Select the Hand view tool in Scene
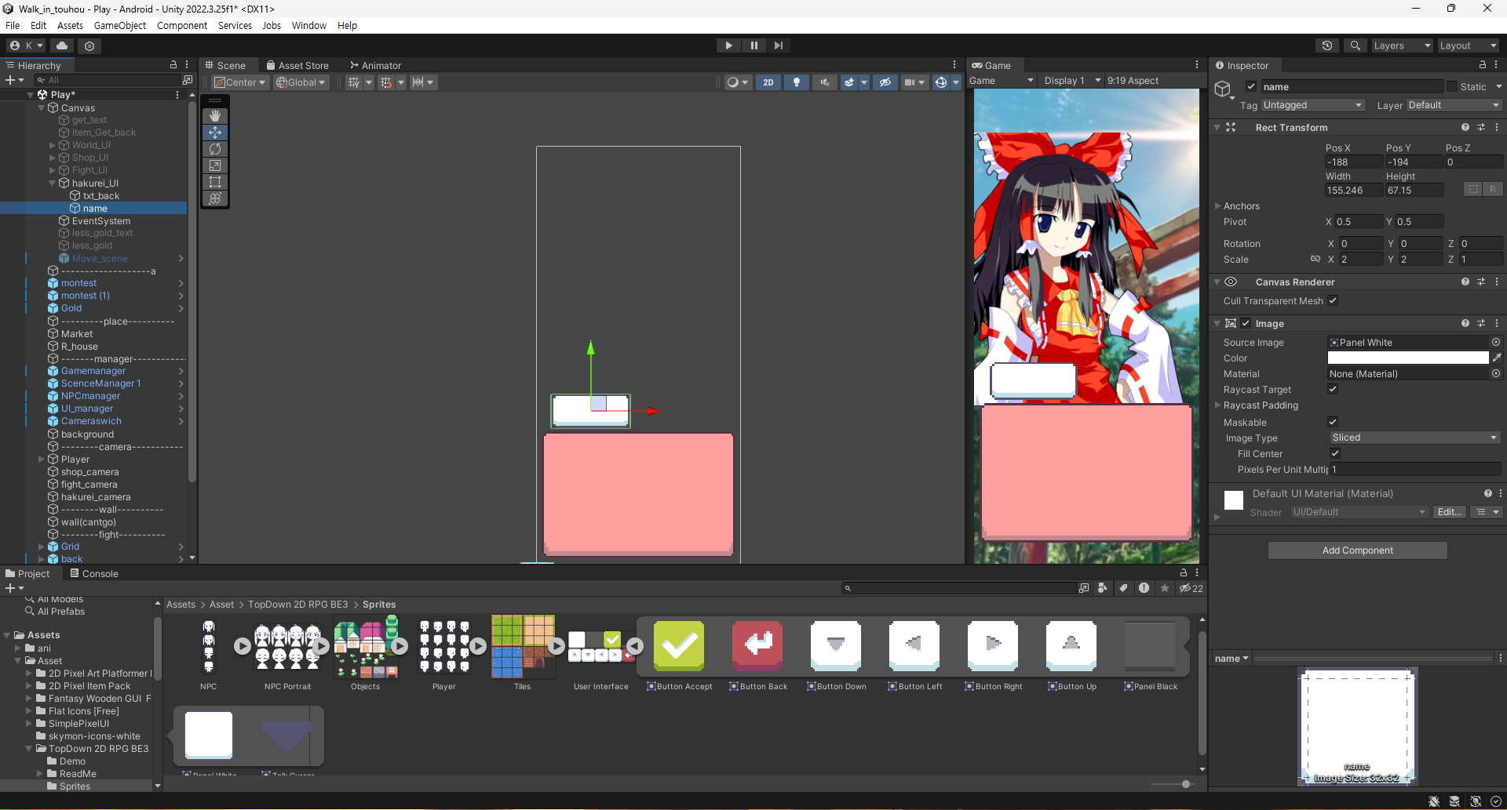The height and width of the screenshot is (810, 1507). coord(215,116)
